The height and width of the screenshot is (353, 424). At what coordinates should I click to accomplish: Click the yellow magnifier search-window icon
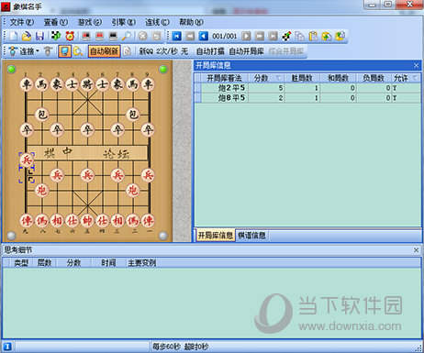pos(78,51)
